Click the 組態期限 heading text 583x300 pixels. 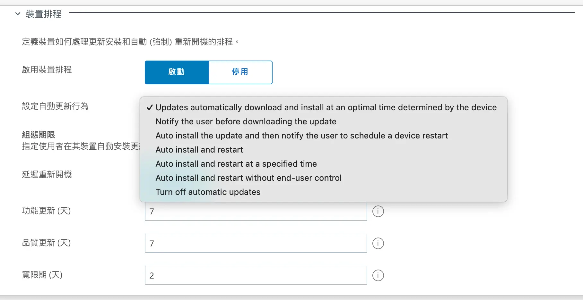click(39, 135)
